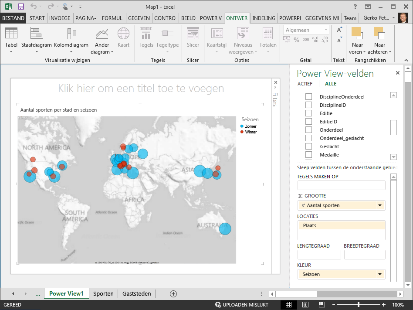Apply percent number format

coord(296,40)
